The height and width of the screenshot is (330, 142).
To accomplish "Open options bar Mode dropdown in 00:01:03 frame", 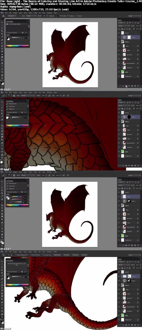I will click(31, 16).
